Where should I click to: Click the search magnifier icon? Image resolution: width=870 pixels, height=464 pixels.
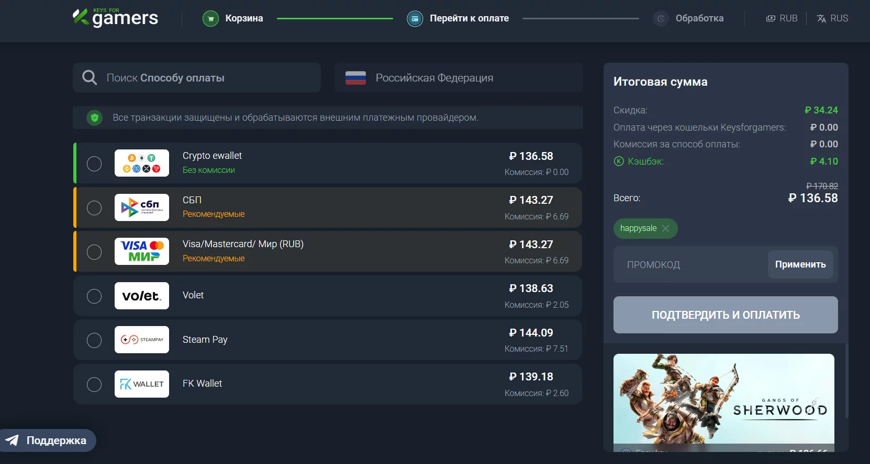point(90,78)
